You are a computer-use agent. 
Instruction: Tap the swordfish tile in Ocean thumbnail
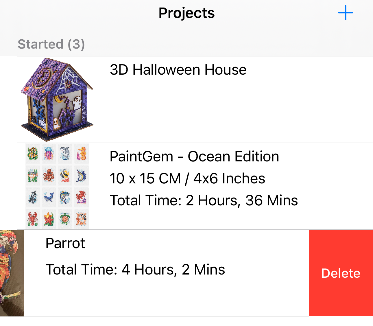click(82, 175)
